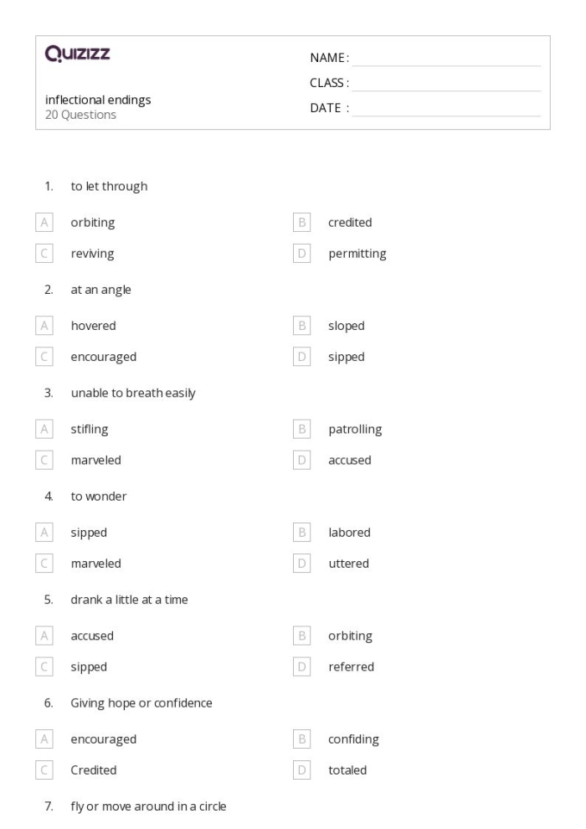Click question 7 text about flying in circle
This screenshot has width=586, height=829.
[148, 806]
